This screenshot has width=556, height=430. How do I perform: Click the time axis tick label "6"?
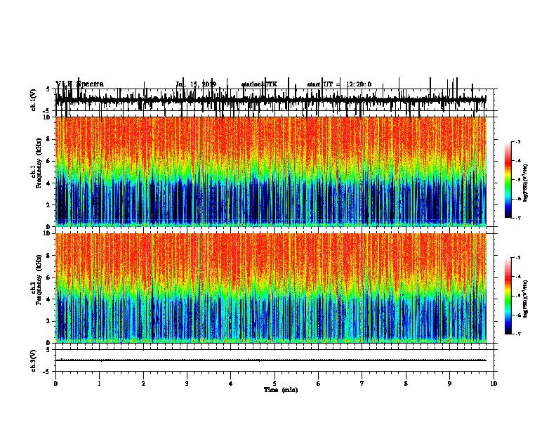pyautogui.click(x=319, y=384)
